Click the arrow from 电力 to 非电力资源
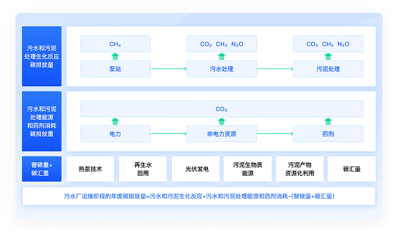 coord(169,134)
